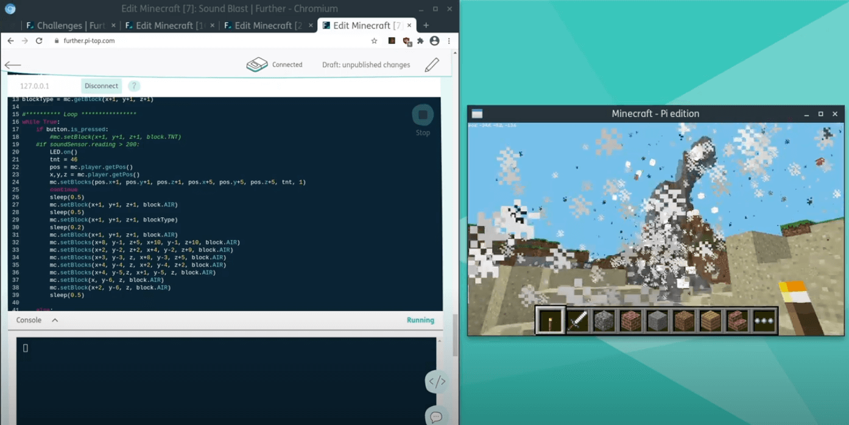Click the 'while True:' code line
This screenshot has height=425, width=849.
click(41, 122)
